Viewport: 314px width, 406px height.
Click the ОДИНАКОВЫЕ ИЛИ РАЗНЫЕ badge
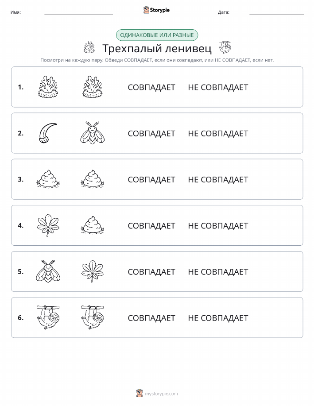click(x=157, y=35)
